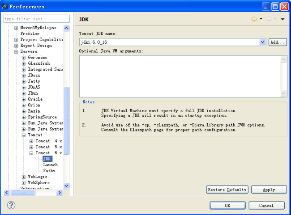Click the tree horizontal scroll right arrow
The height and width of the screenshot is (215, 291).
click(60, 193)
